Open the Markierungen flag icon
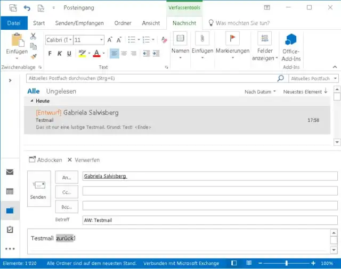Viewport: 341px width, 269px height. (232, 38)
